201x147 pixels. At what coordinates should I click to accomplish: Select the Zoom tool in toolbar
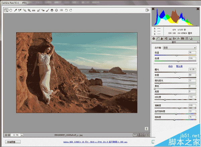(6, 10)
